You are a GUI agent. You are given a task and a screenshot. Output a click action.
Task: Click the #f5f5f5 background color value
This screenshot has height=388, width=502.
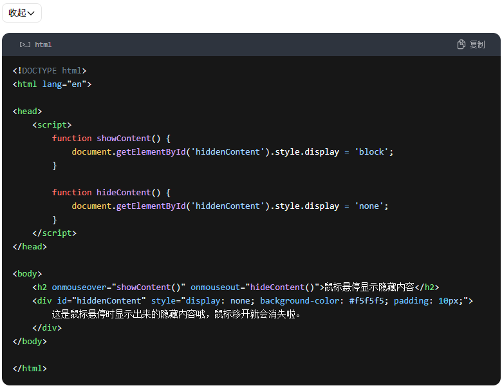click(369, 301)
